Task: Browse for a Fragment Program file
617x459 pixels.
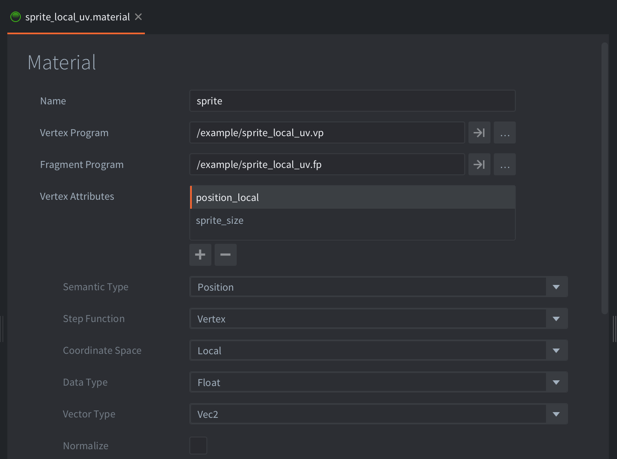Action: (x=505, y=164)
